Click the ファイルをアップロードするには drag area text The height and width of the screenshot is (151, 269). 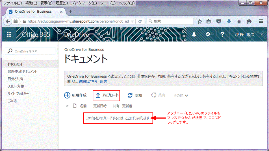click(118, 118)
